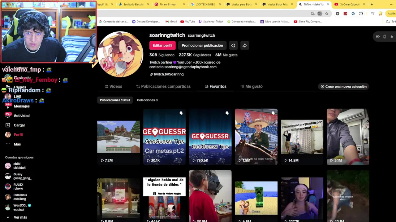Open Si me Rio, Compro bookmark
Viewport: 396px width, 222px height.
pyautogui.click(x=308, y=22)
